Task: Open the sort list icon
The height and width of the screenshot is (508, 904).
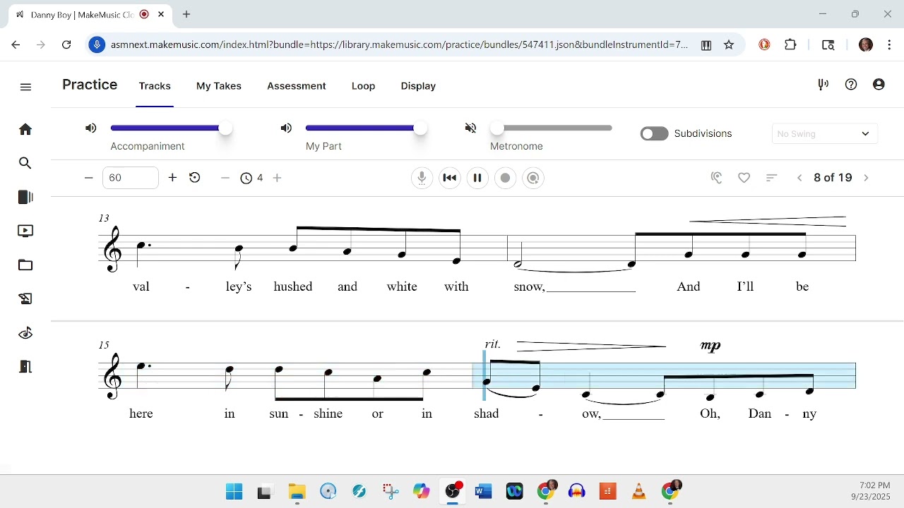Action: (772, 178)
